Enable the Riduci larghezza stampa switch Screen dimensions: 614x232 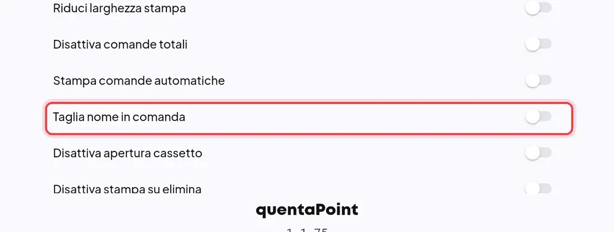coord(538,8)
